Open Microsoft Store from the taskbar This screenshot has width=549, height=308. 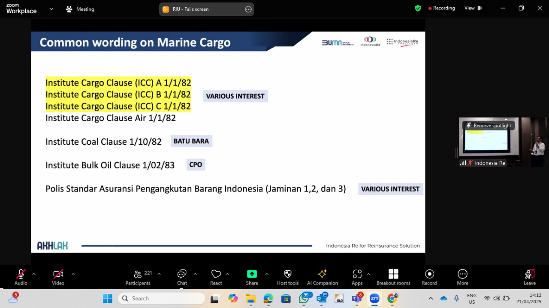286,299
